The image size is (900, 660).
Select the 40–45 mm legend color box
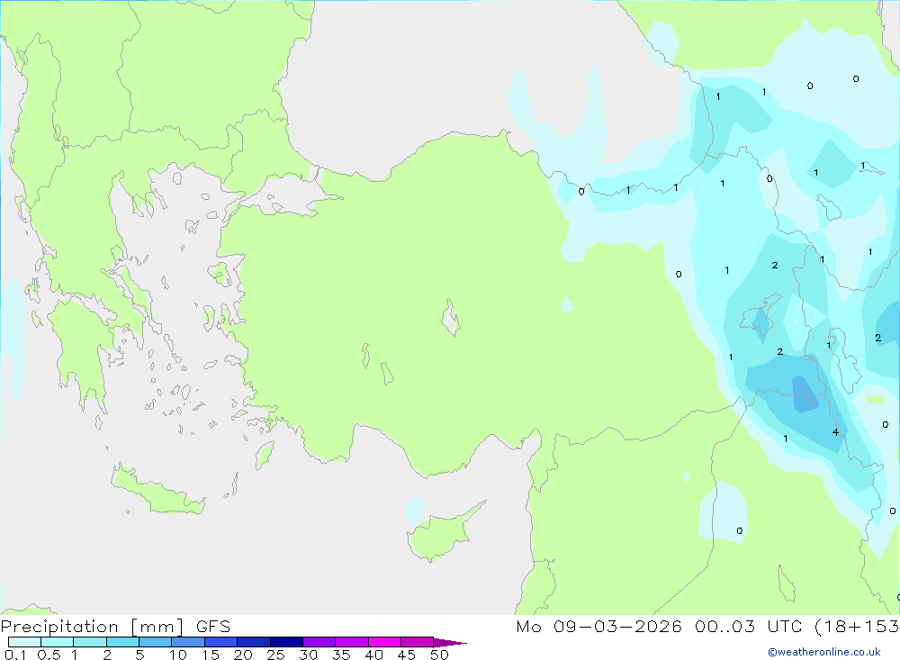384,642
